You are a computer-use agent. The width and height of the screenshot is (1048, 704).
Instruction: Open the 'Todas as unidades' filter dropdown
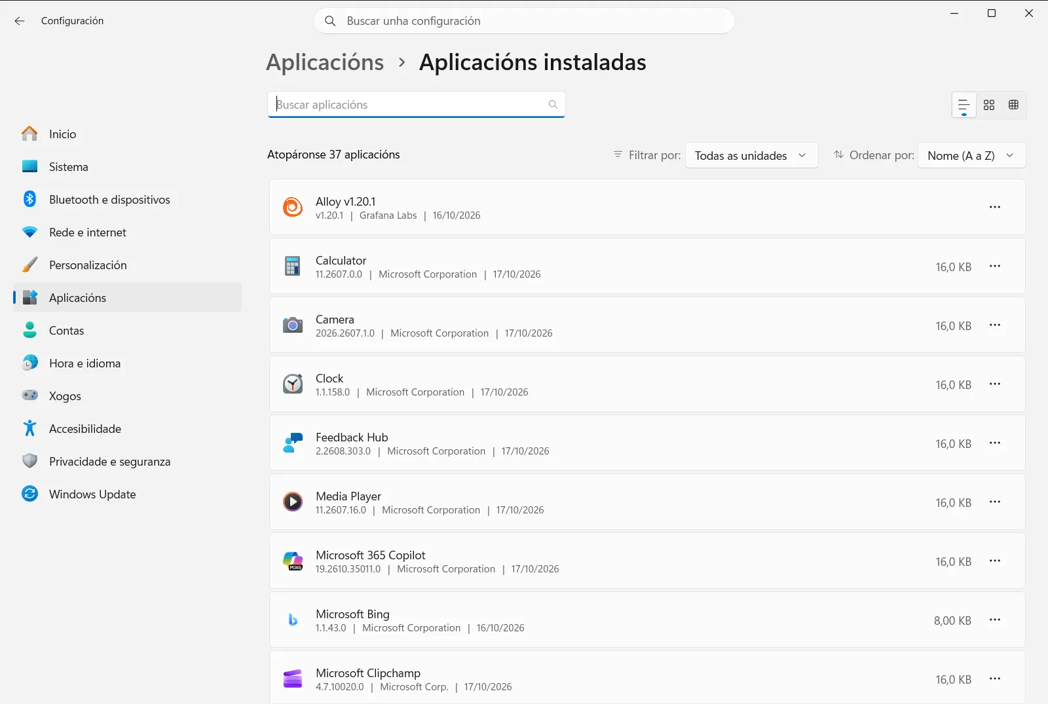click(752, 155)
